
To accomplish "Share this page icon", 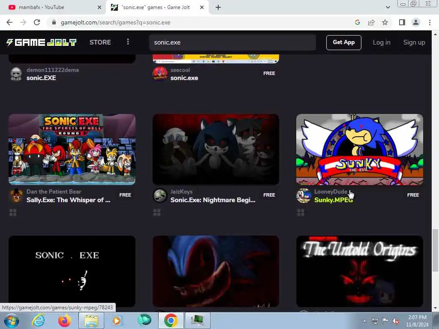I will click(x=371, y=22).
